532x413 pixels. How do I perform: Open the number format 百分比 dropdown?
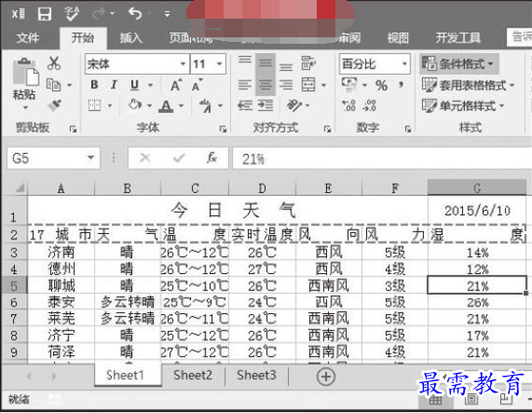click(404, 63)
